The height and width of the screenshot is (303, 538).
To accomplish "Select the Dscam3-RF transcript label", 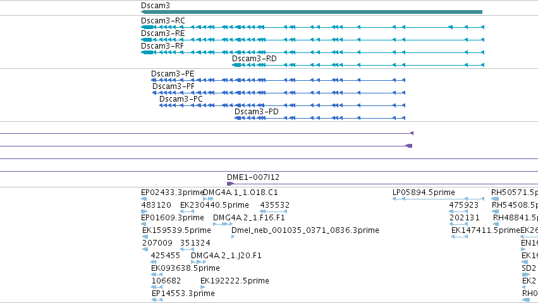I will click(x=162, y=46).
